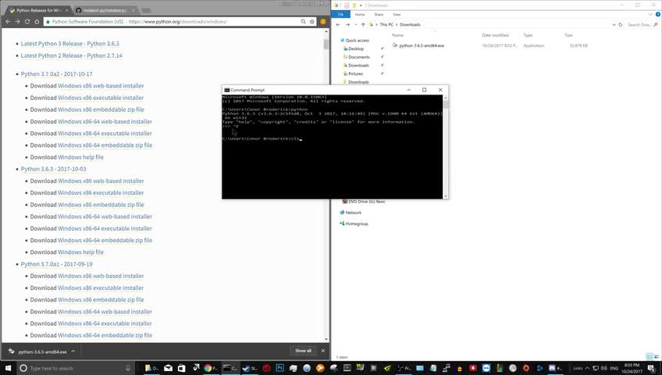Open Latest Python 3 Release - Python 3.6.3 link
662x375 pixels.
[69, 44]
